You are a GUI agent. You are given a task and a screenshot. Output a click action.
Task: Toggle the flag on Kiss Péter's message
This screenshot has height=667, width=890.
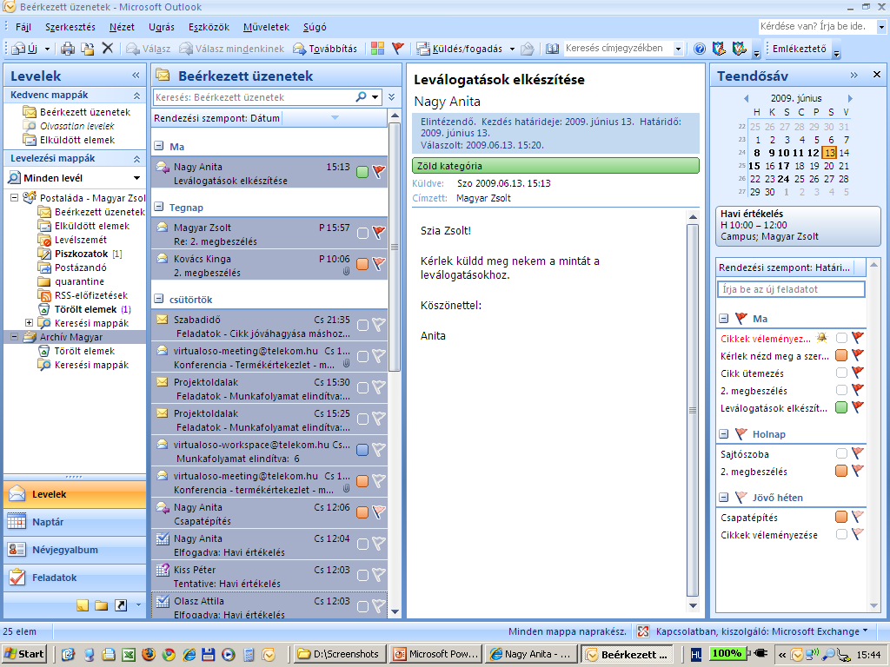379,575
